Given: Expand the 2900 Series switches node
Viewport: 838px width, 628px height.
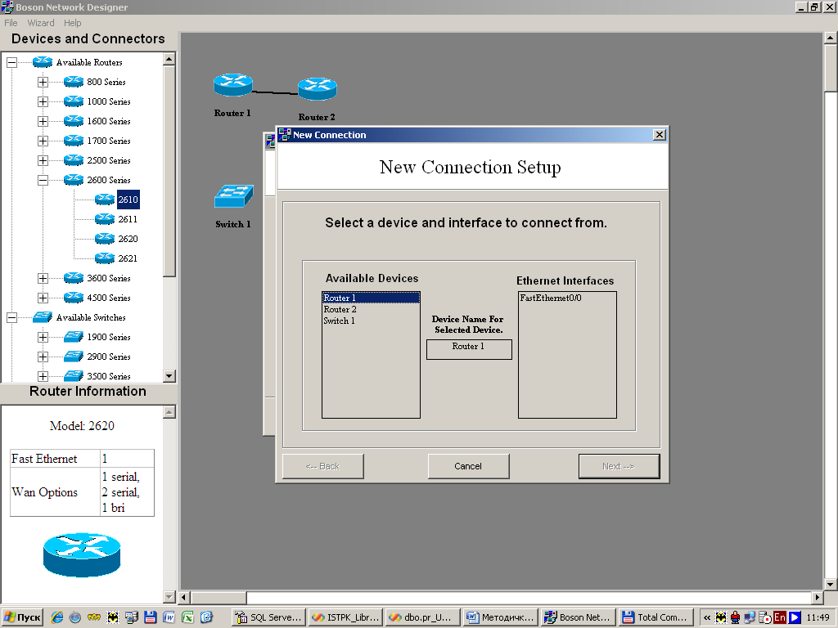Looking at the screenshot, I should point(43,357).
